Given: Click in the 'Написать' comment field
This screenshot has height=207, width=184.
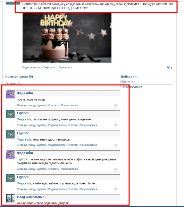Looking at the screenshot, I should point(63,84).
